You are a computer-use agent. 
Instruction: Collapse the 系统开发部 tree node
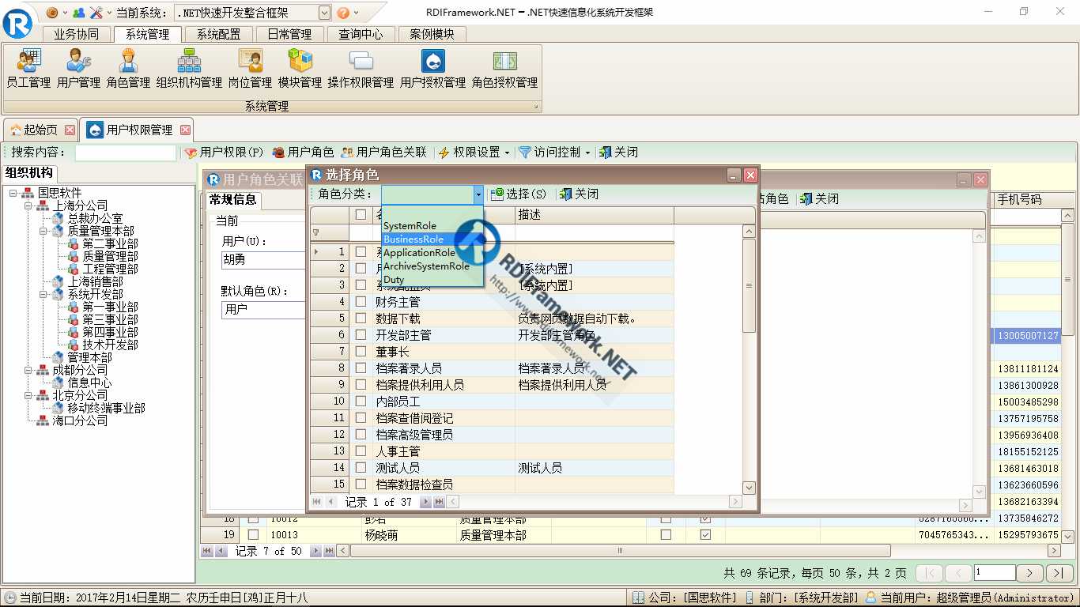(43, 294)
